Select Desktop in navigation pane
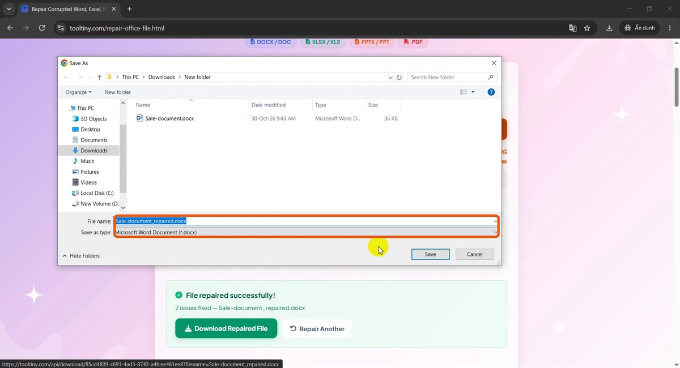This screenshot has width=680, height=368. [x=90, y=129]
